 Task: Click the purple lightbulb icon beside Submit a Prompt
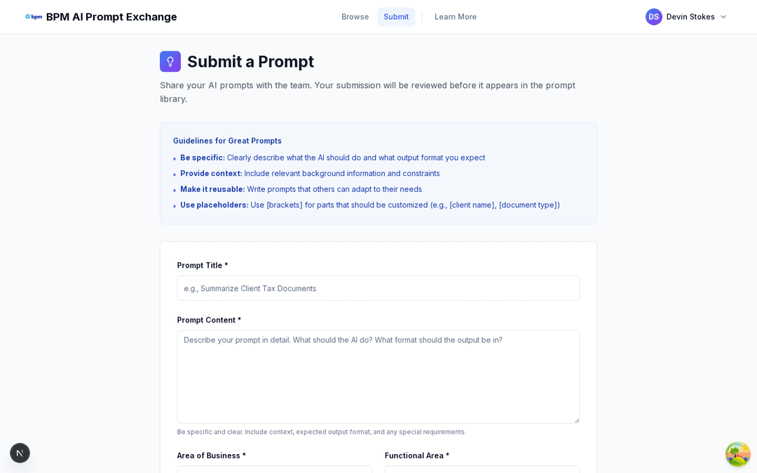(170, 62)
